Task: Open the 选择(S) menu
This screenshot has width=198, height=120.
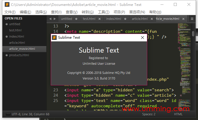Action: coord(41,12)
